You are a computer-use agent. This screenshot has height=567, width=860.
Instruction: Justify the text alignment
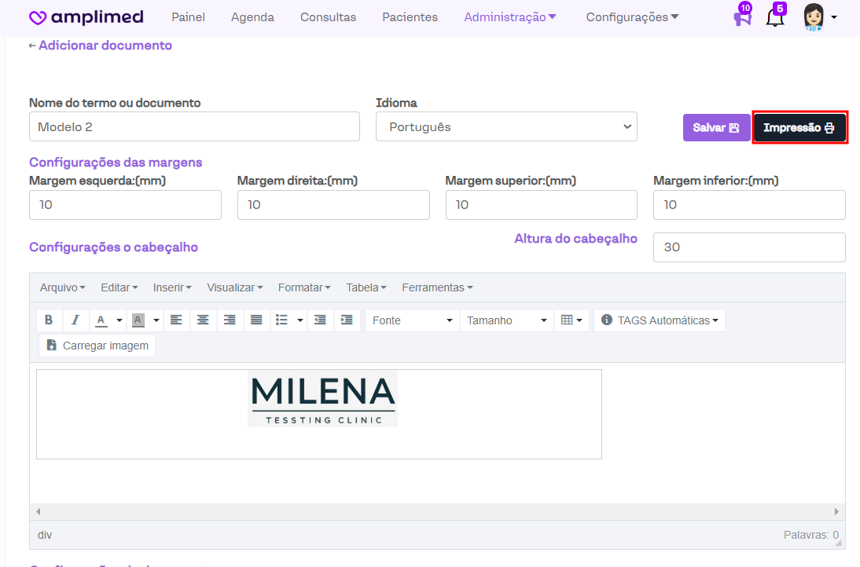[256, 320]
